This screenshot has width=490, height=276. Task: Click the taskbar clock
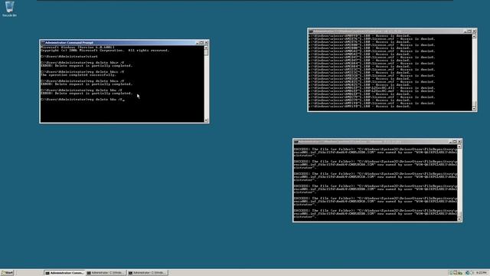pyautogui.click(x=482, y=273)
